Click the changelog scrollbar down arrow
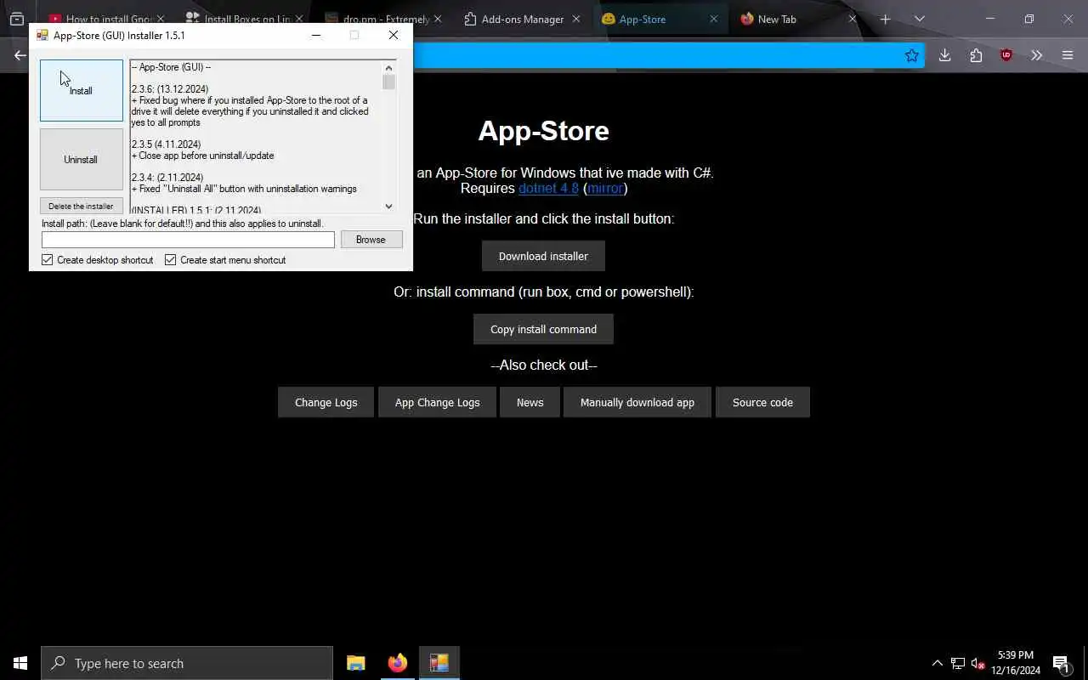 tap(389, 206)
